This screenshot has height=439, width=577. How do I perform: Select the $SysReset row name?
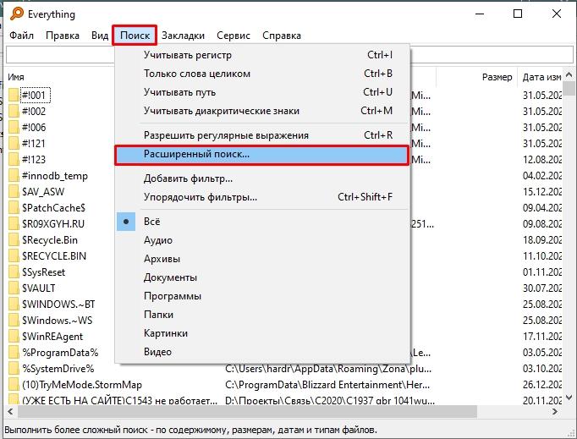(43, 272)
